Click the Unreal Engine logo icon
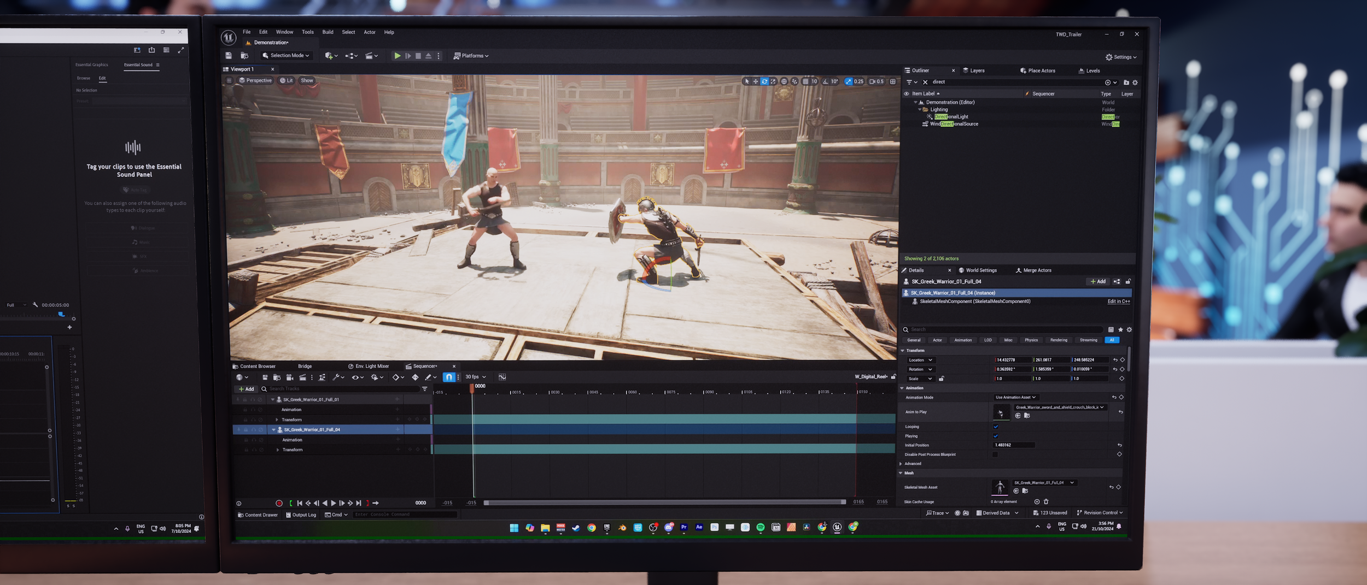 [x=229, y=37]
